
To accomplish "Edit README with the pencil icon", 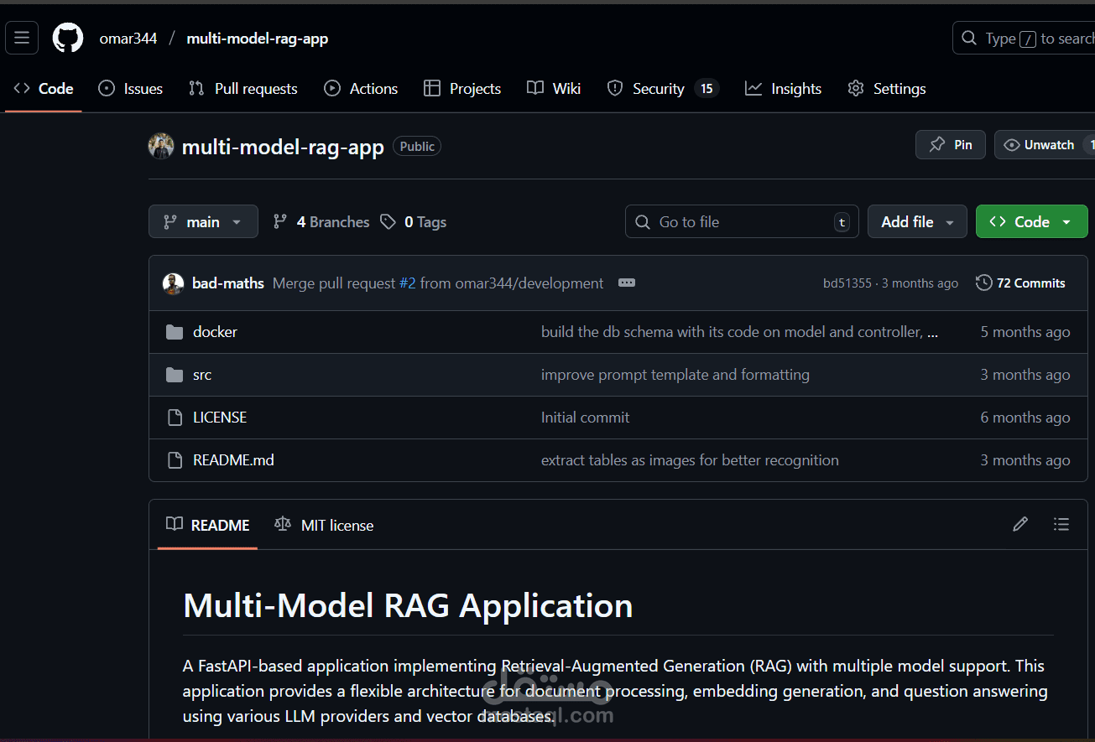I will click(x=1020, y=525).
